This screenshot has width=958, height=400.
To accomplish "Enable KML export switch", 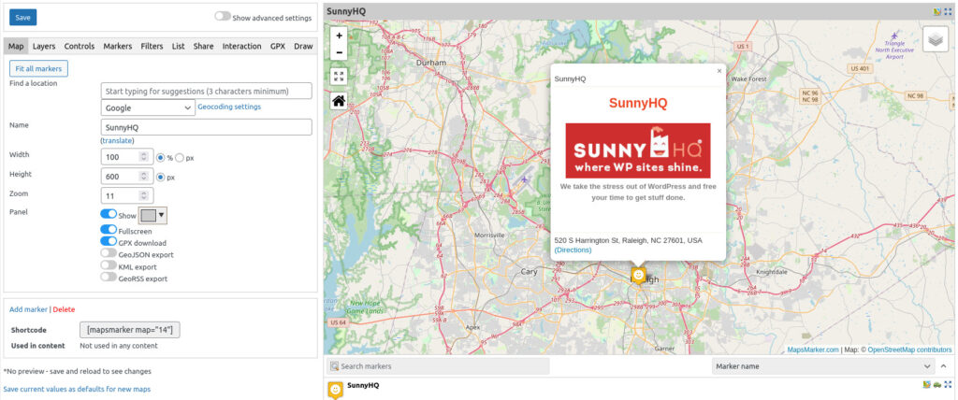I will (109, 265).
